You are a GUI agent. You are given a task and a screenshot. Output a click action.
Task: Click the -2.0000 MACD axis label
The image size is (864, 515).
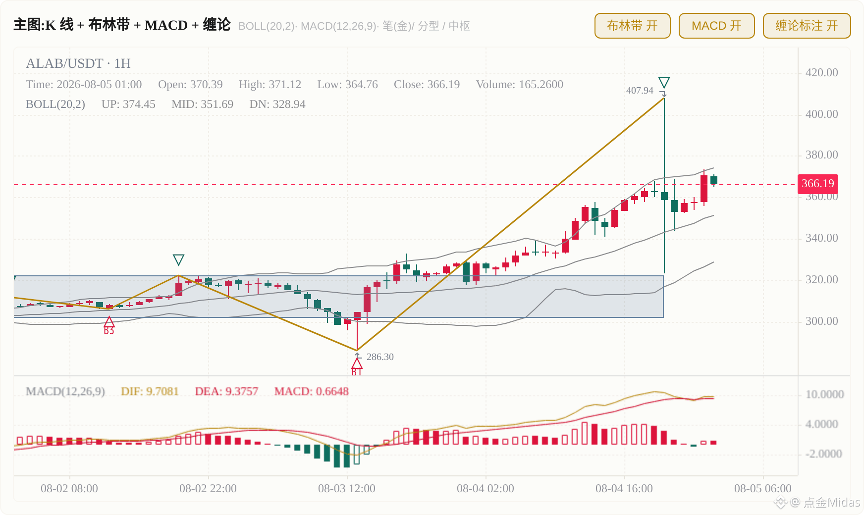(824, 454)
